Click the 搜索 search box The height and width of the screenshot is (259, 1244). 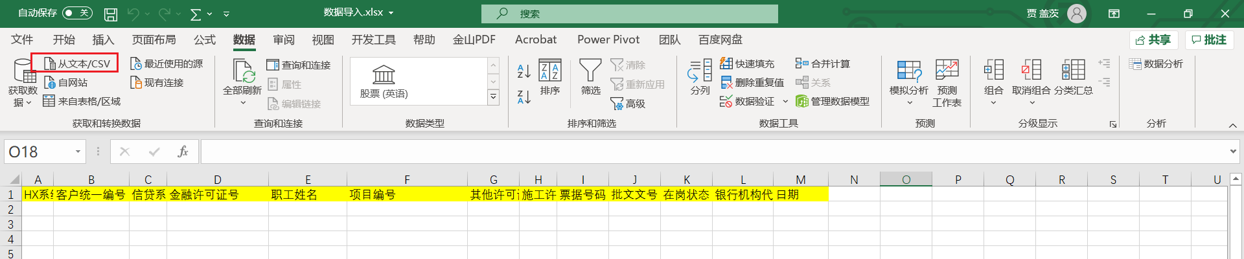[x=629, y=14]
